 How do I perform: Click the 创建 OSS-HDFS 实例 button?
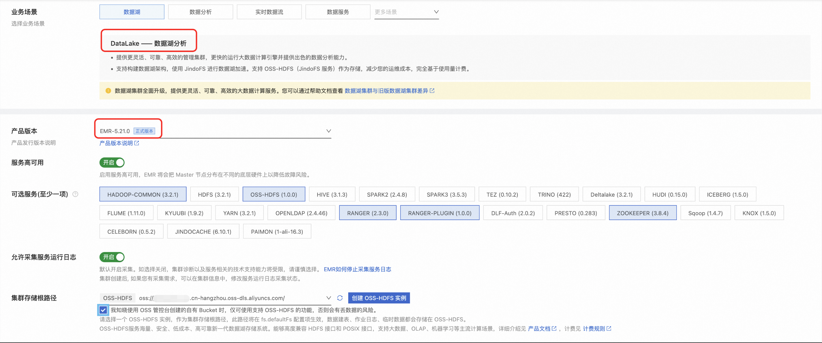tap(379, 298)
